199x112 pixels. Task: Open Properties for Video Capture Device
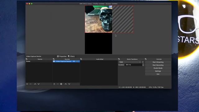coord(62,56)
